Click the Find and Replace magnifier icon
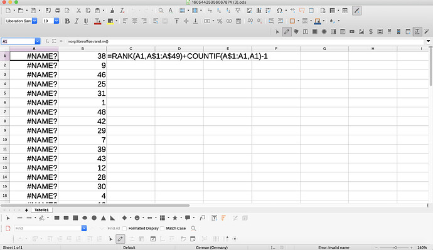 [x=161, y=11]
